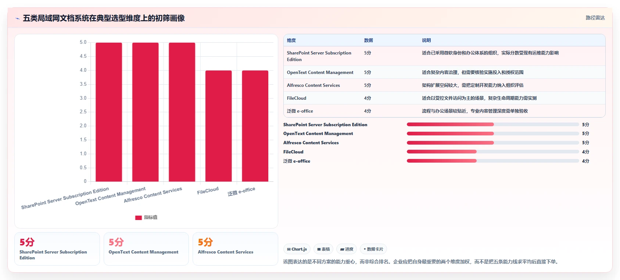Click the 泛微 e-office label in the progress list

point(297,161)
